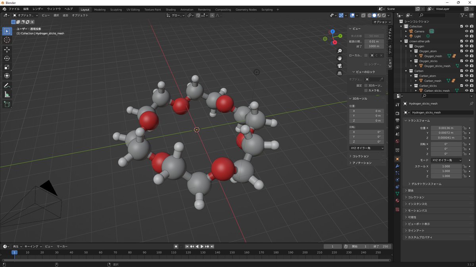Click the pan hand viewport icon
476x267 pixels.
[340, 59]
